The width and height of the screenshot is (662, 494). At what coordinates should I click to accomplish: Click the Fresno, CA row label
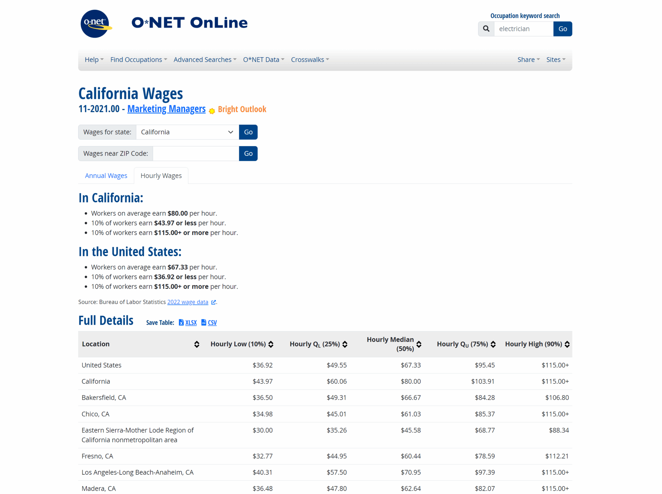97,456
